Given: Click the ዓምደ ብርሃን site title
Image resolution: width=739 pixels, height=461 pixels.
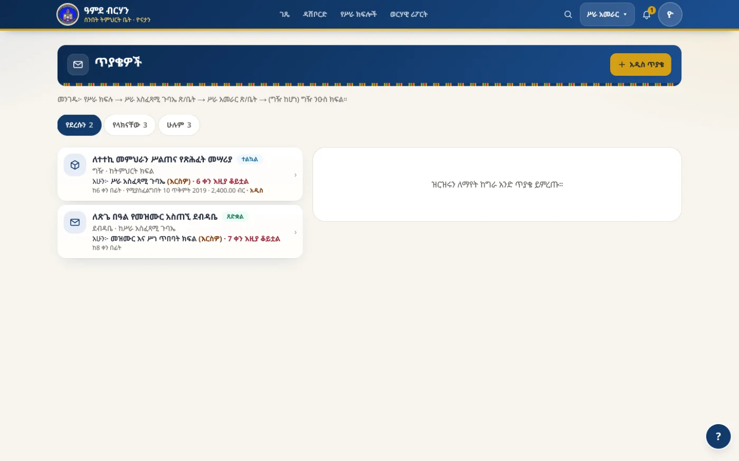Looking at the screenshot, I should coord(106,11).
